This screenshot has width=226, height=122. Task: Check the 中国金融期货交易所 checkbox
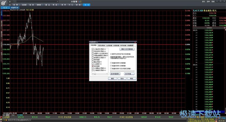click(x=93, y=56)
